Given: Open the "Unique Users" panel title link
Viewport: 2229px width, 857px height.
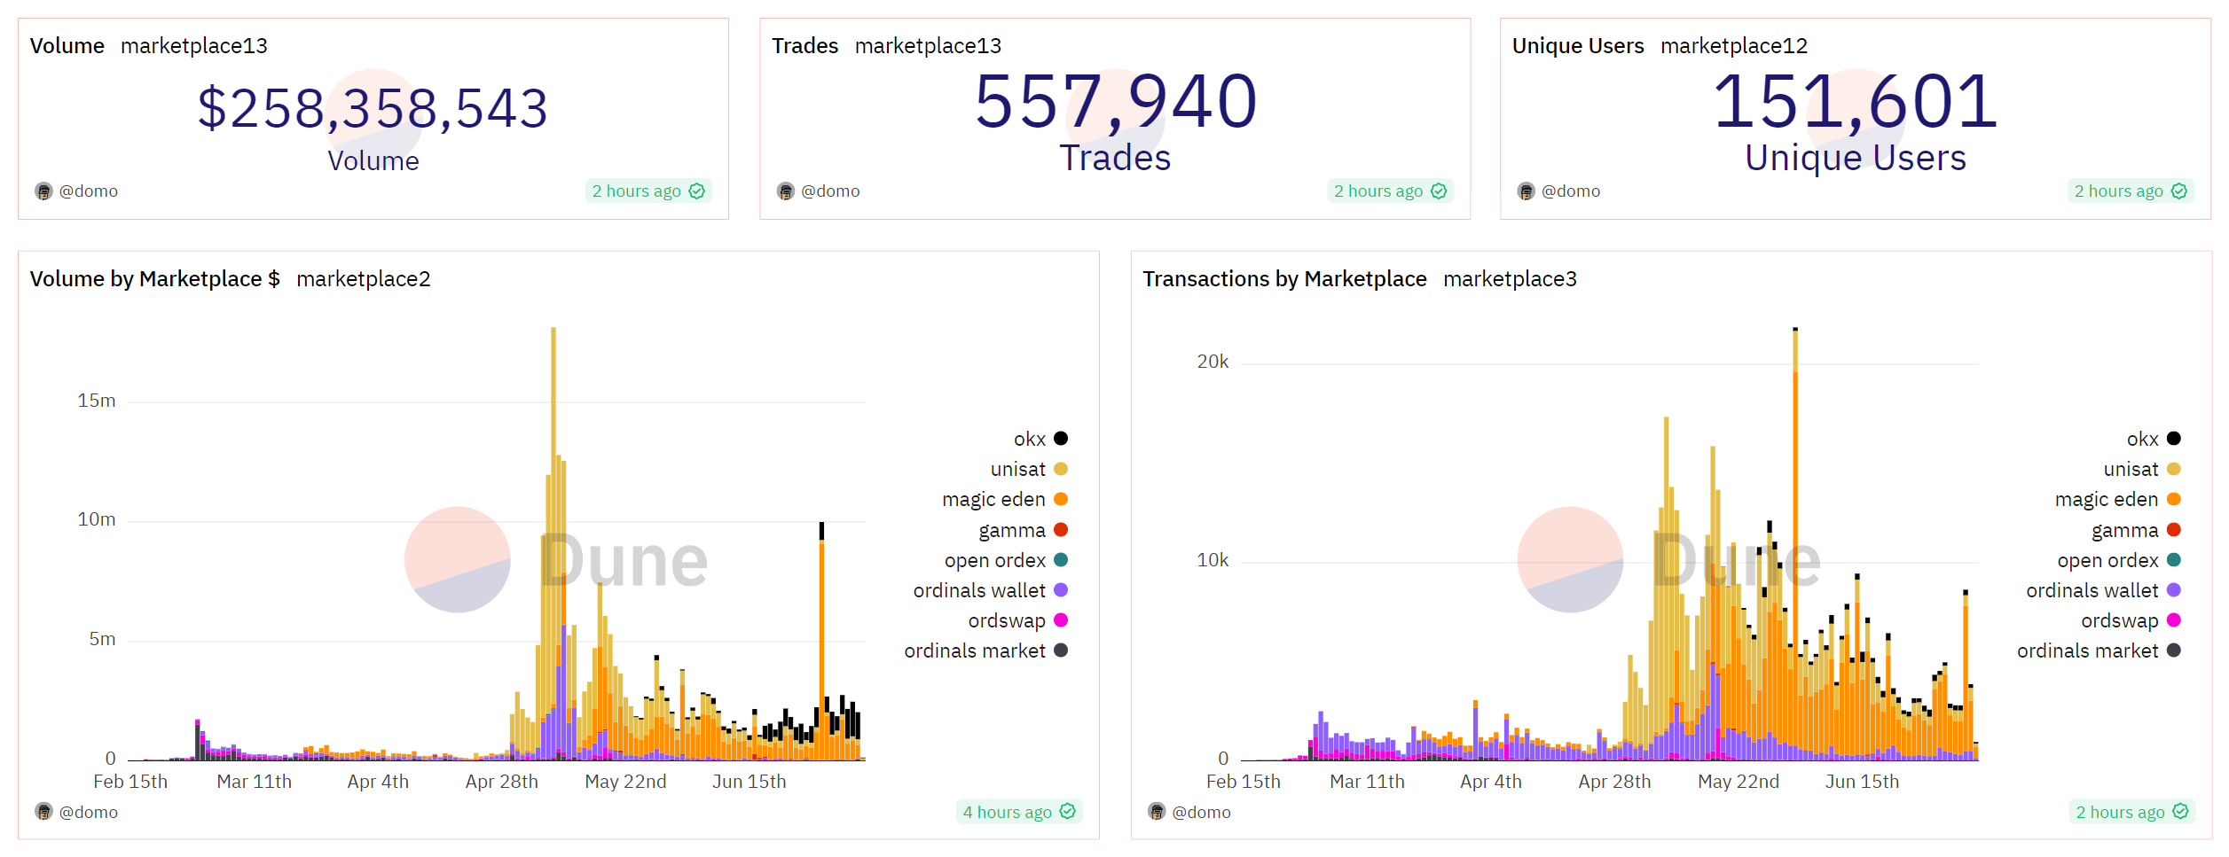Looking at the screenshot, I should [1577, 46].
